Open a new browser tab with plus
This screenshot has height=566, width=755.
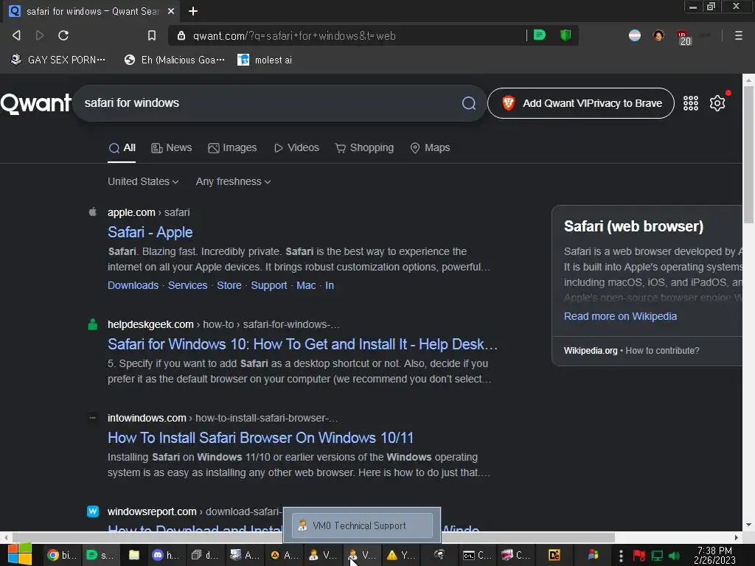(193, 11)
